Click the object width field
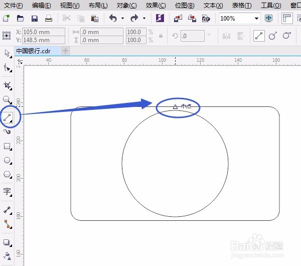 tap(101, 32)
